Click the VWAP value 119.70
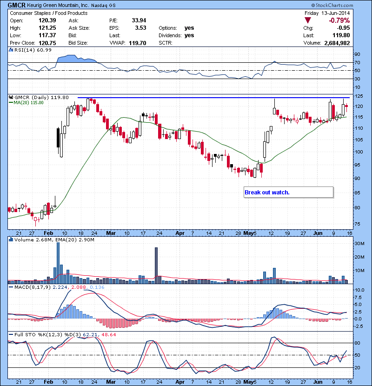Image resolution: width=372 pixels, height=386 pixels. pos(137,43)
